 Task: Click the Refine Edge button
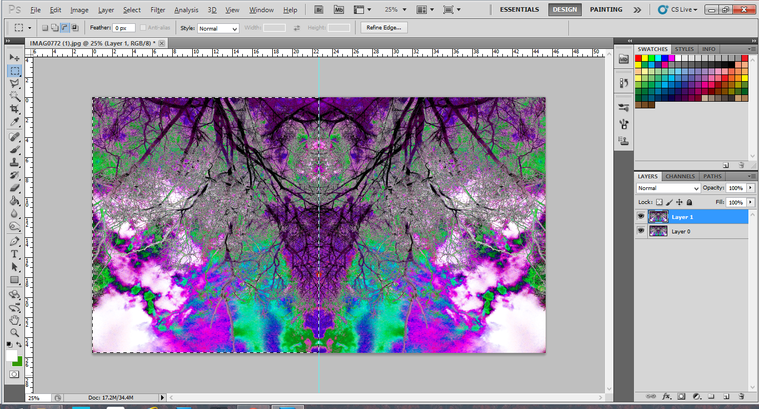[x=384, y=28]
